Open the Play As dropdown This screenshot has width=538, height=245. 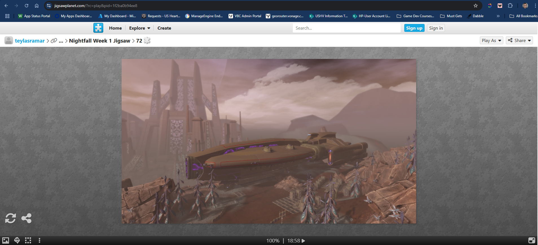pyautogui.click(x=491, y=41)
